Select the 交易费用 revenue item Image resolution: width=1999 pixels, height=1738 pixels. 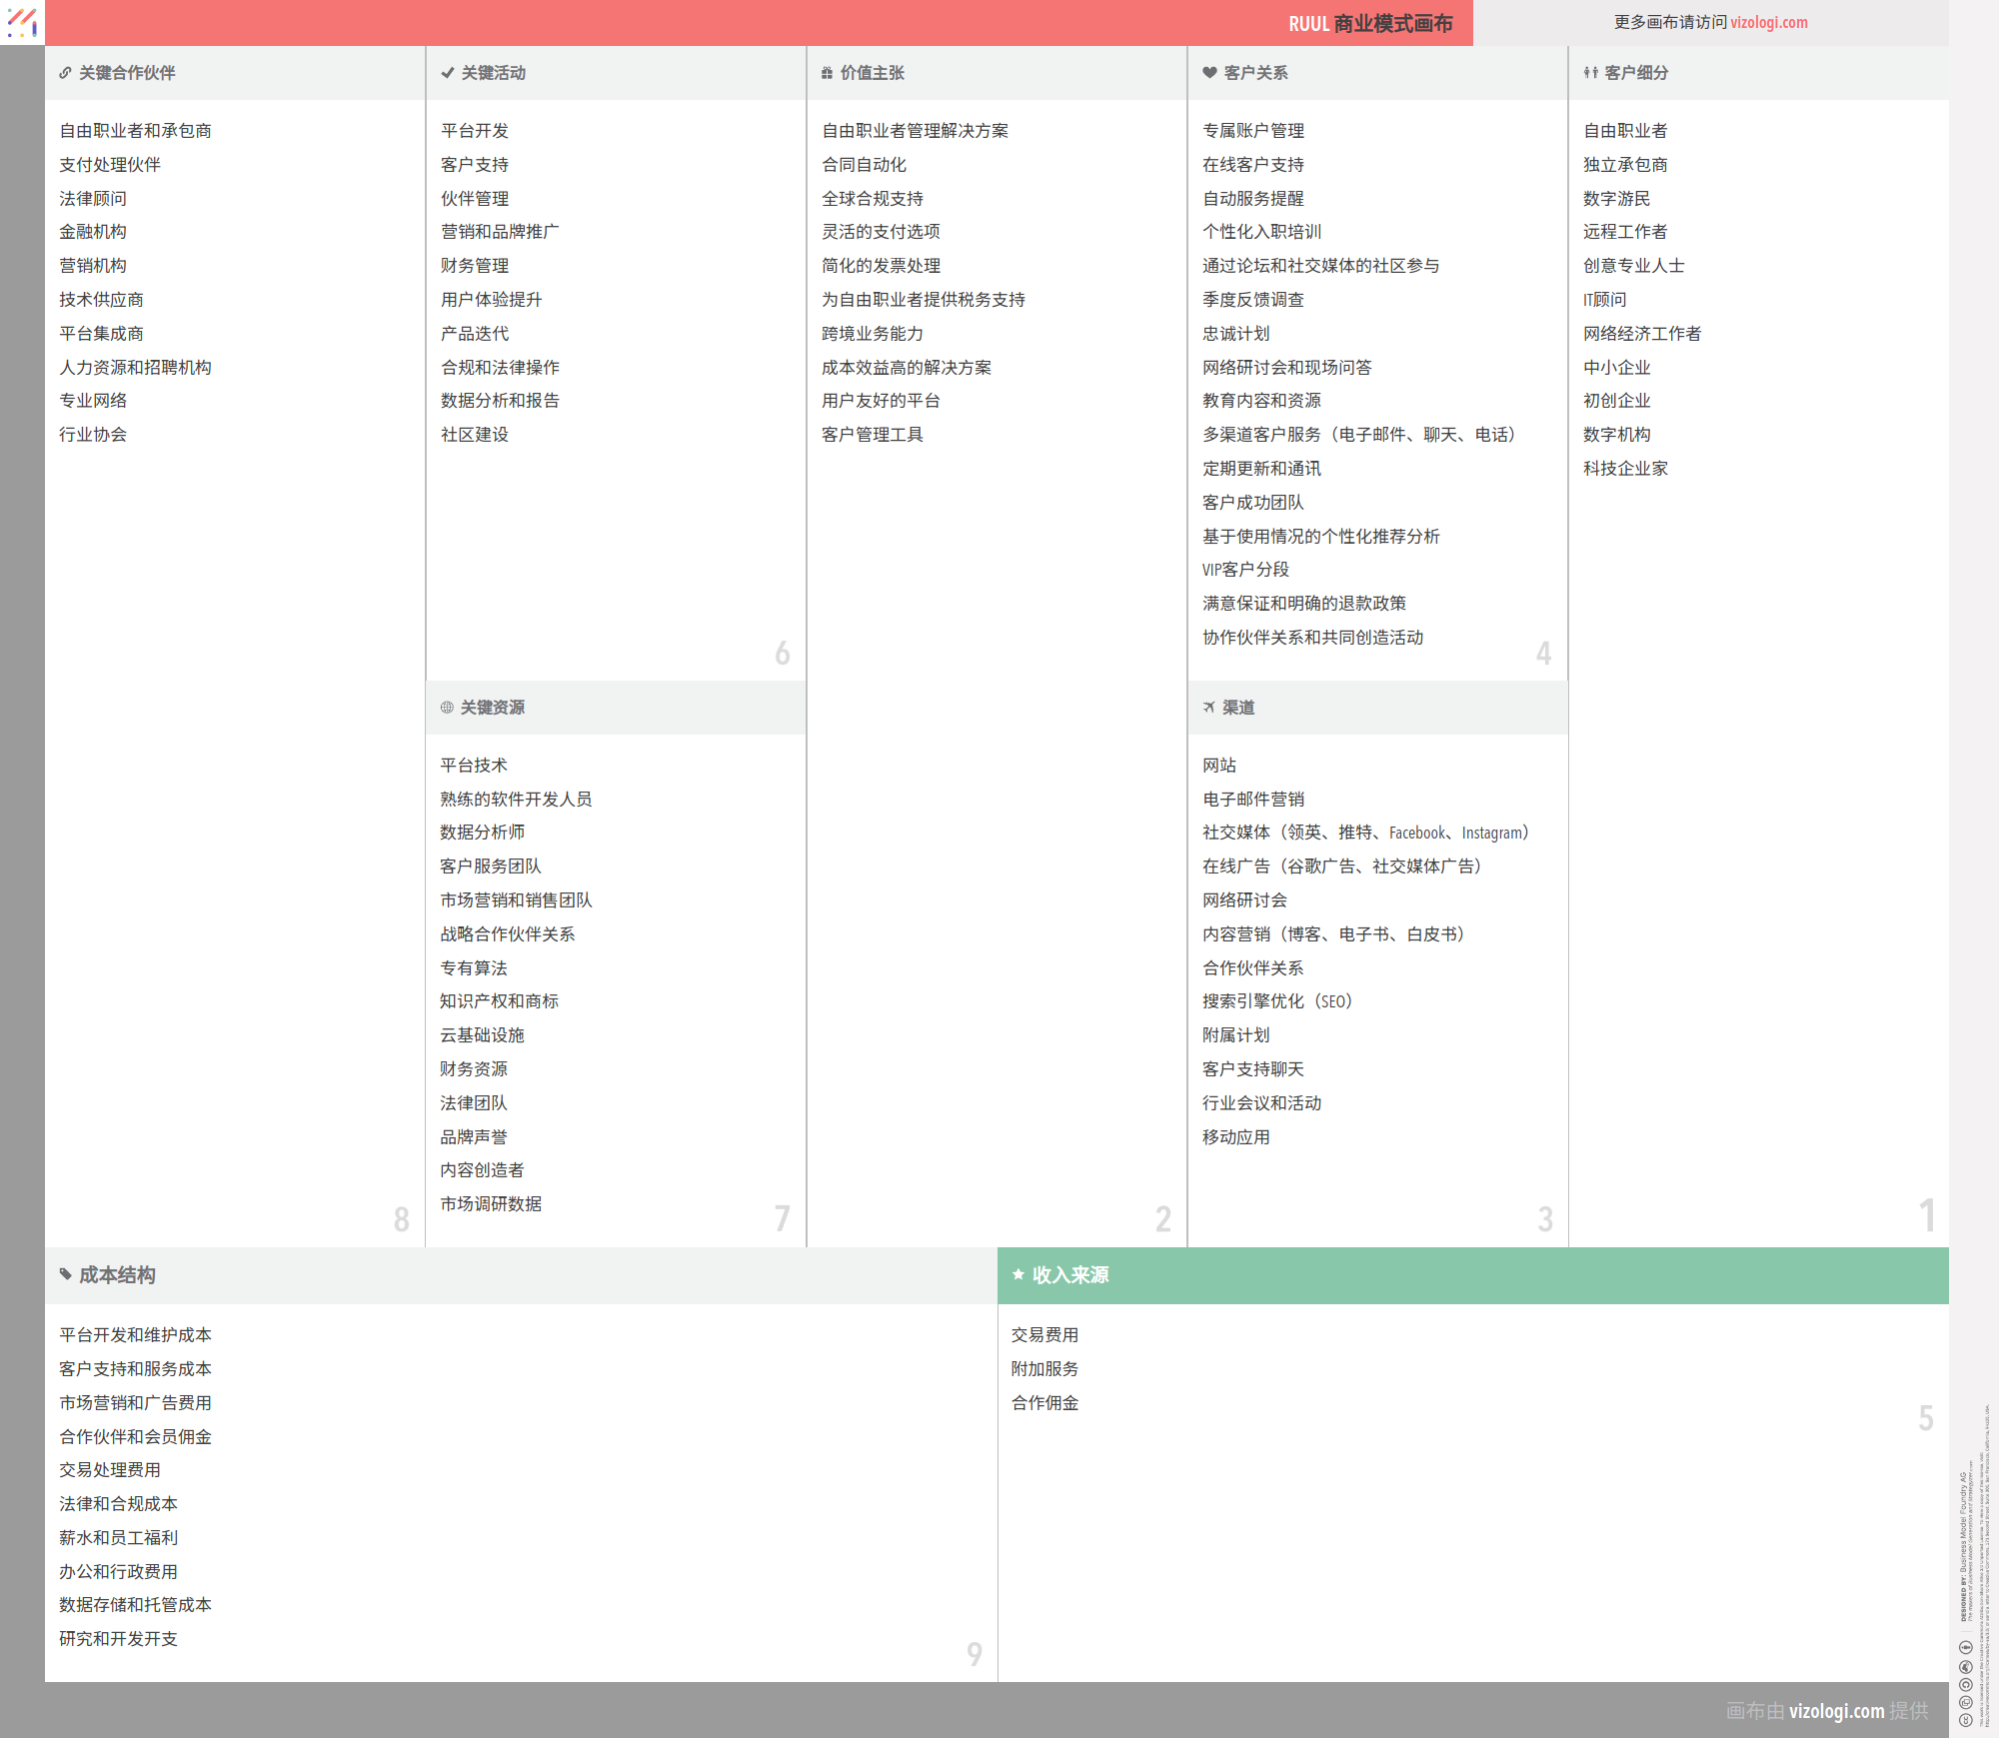pyautogui.click(x=1044, y=1335)
